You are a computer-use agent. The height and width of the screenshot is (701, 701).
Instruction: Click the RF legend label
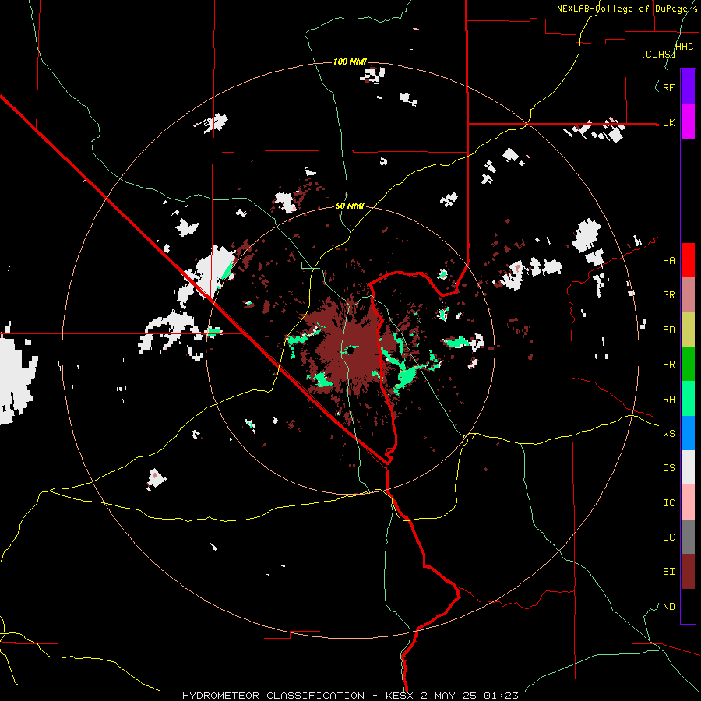(x=668, y=87)
